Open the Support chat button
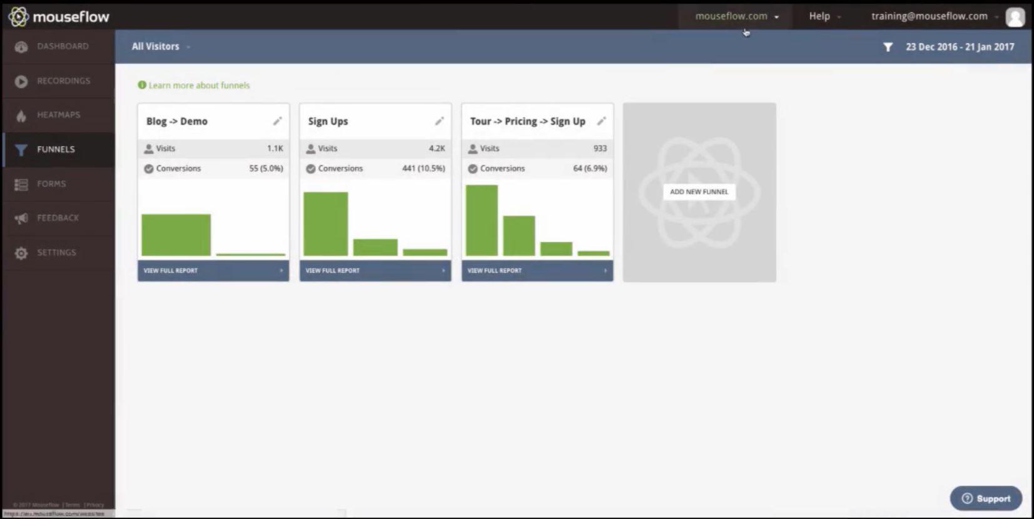1034x519 pixels. 986,498
